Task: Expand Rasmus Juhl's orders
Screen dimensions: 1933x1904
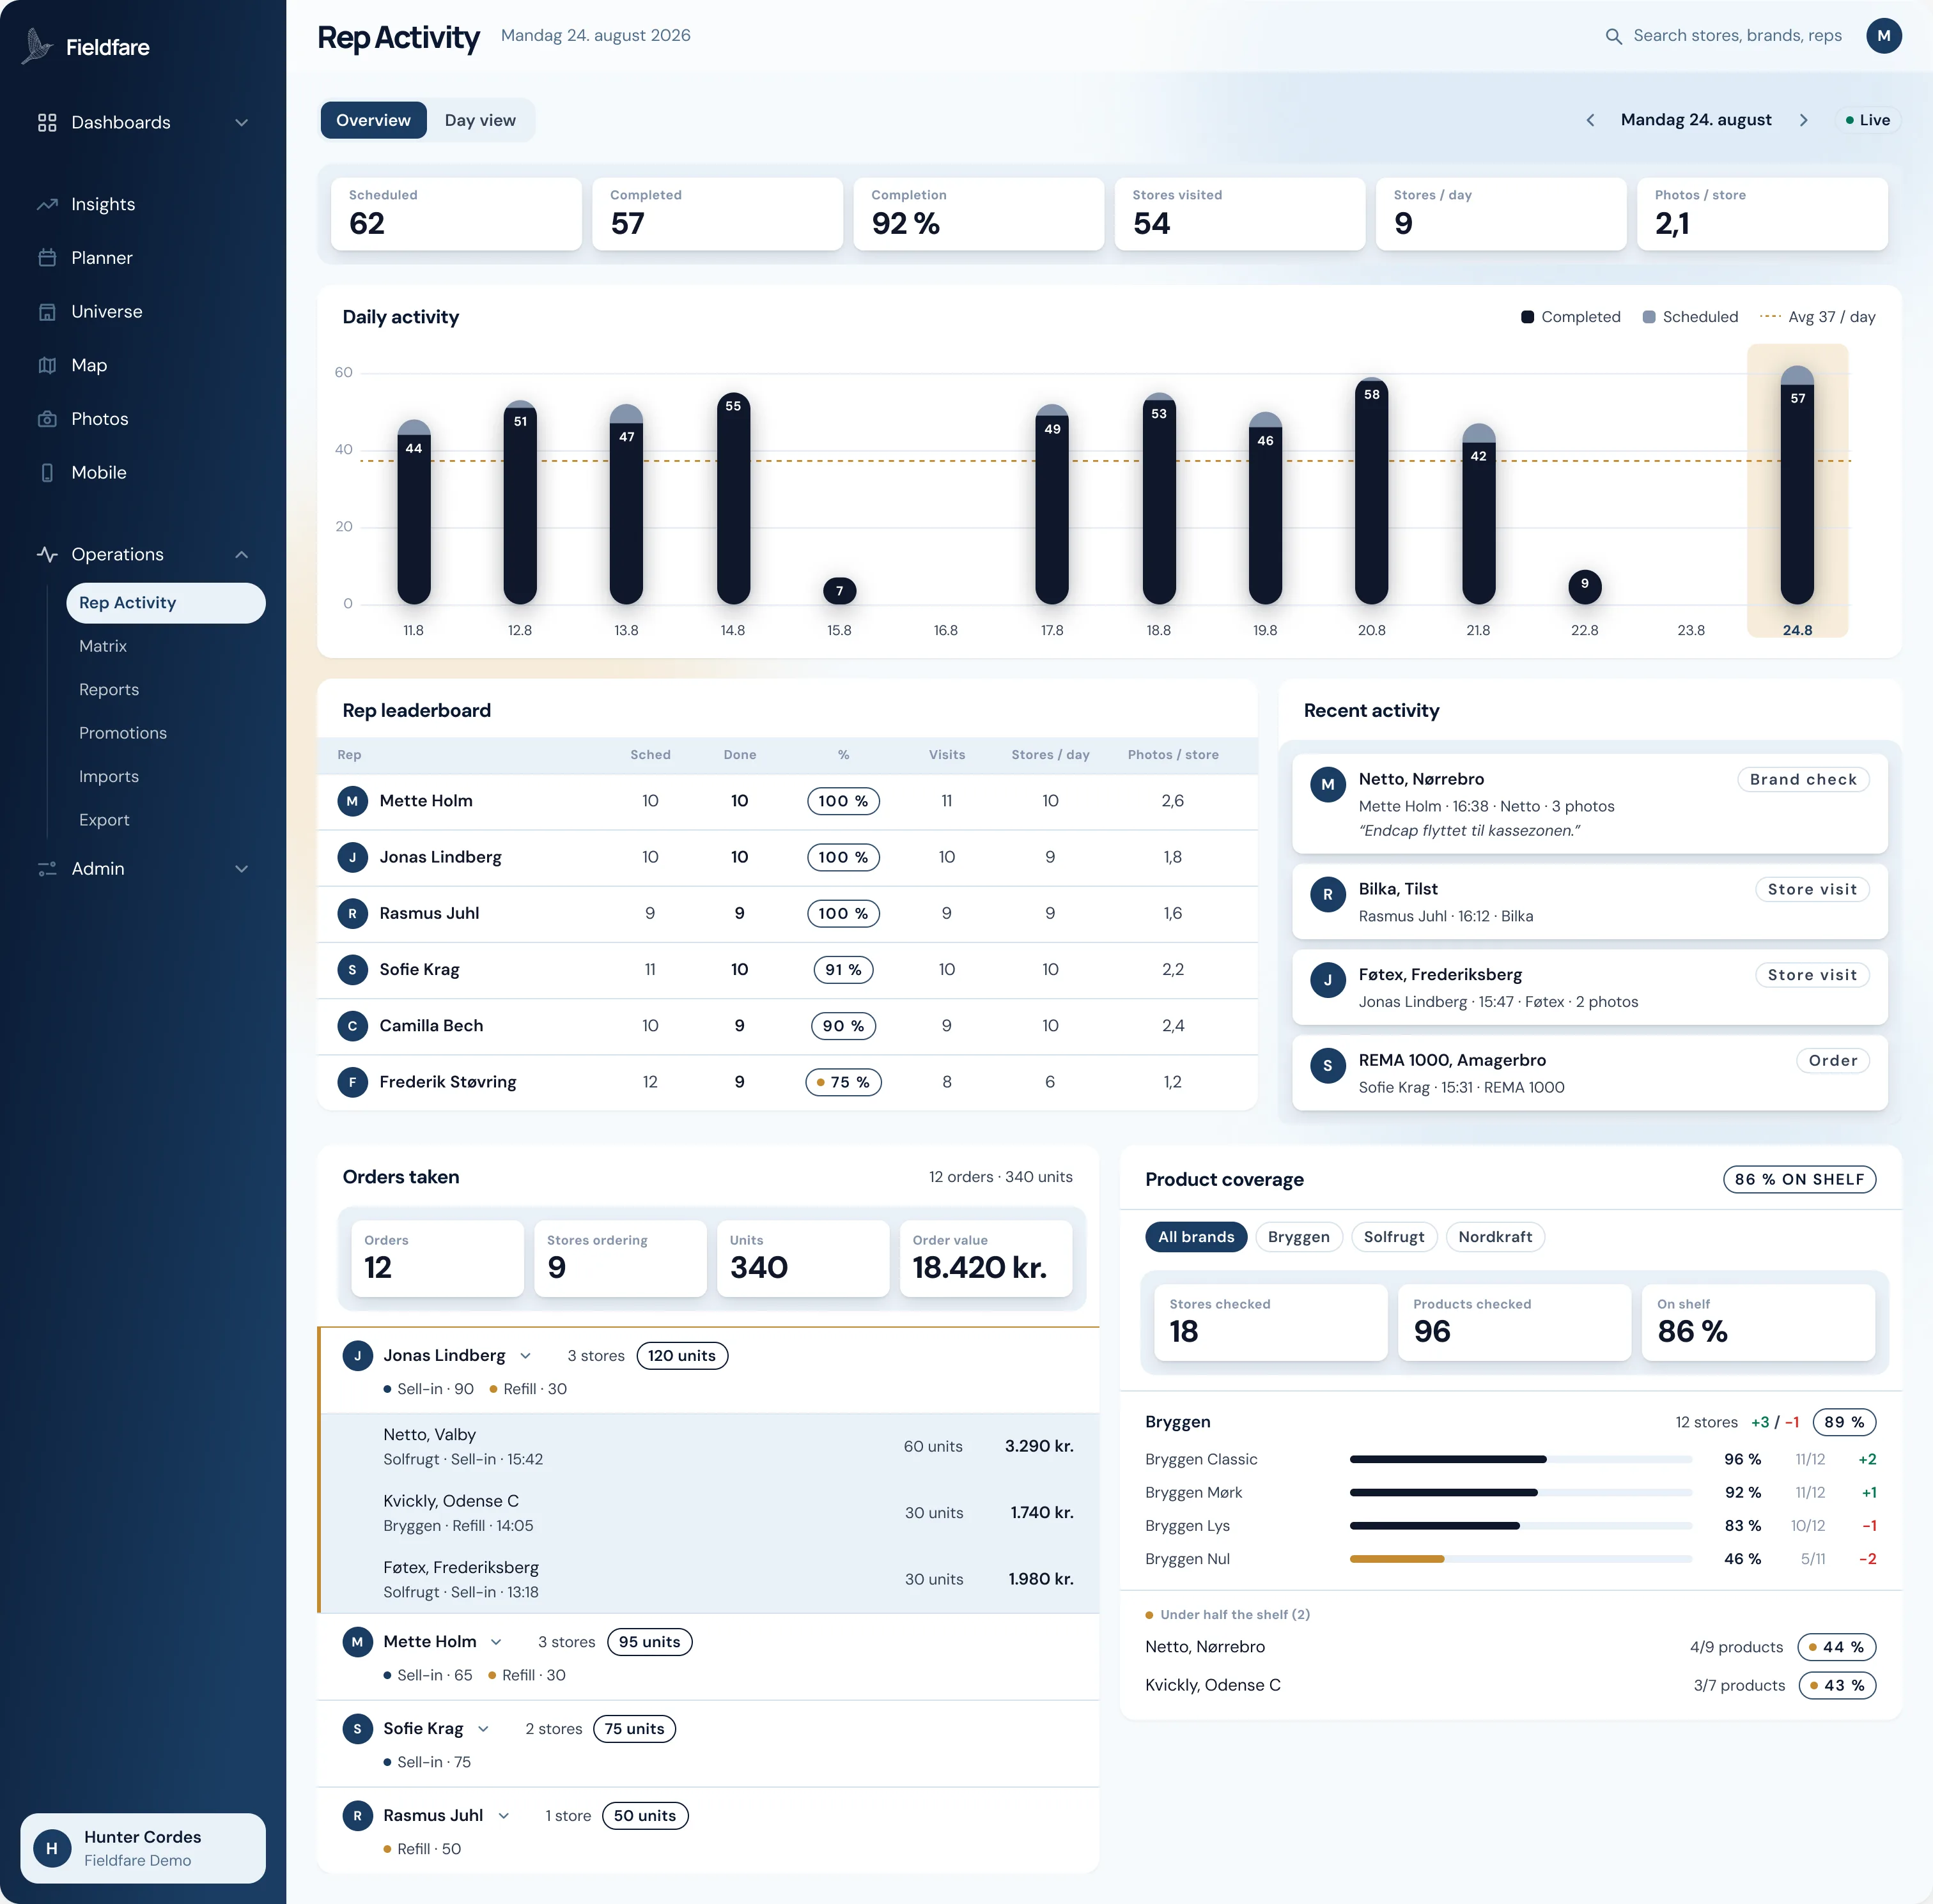Action: [x=503, y=1816]
